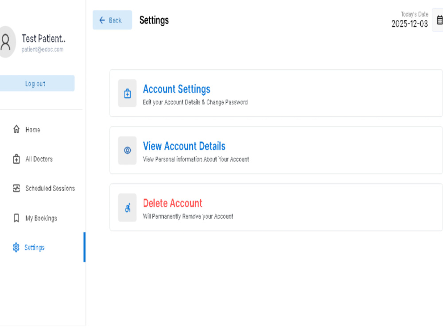Image resolution: width=443 pixels, height=332 pixels.
Task: Click the Settings gear icon in sidebar
Action: [16, 247]
